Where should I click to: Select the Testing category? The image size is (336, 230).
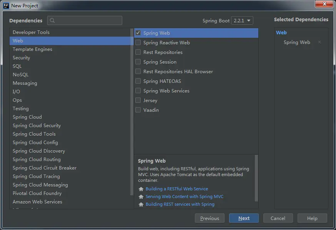click(x=70, y=109)
